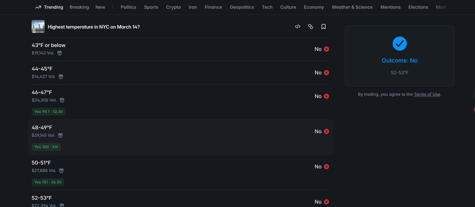Viewport: 475px width, 207px height.
Task: Open the Sports category
Action: click(151, 7)
